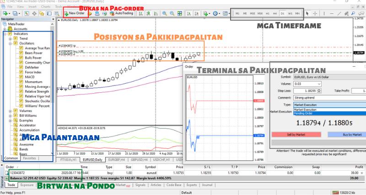The width and height of the screenshot is (366, 195).
Task: Select the M15 timeframe
Action: [253, 14]
